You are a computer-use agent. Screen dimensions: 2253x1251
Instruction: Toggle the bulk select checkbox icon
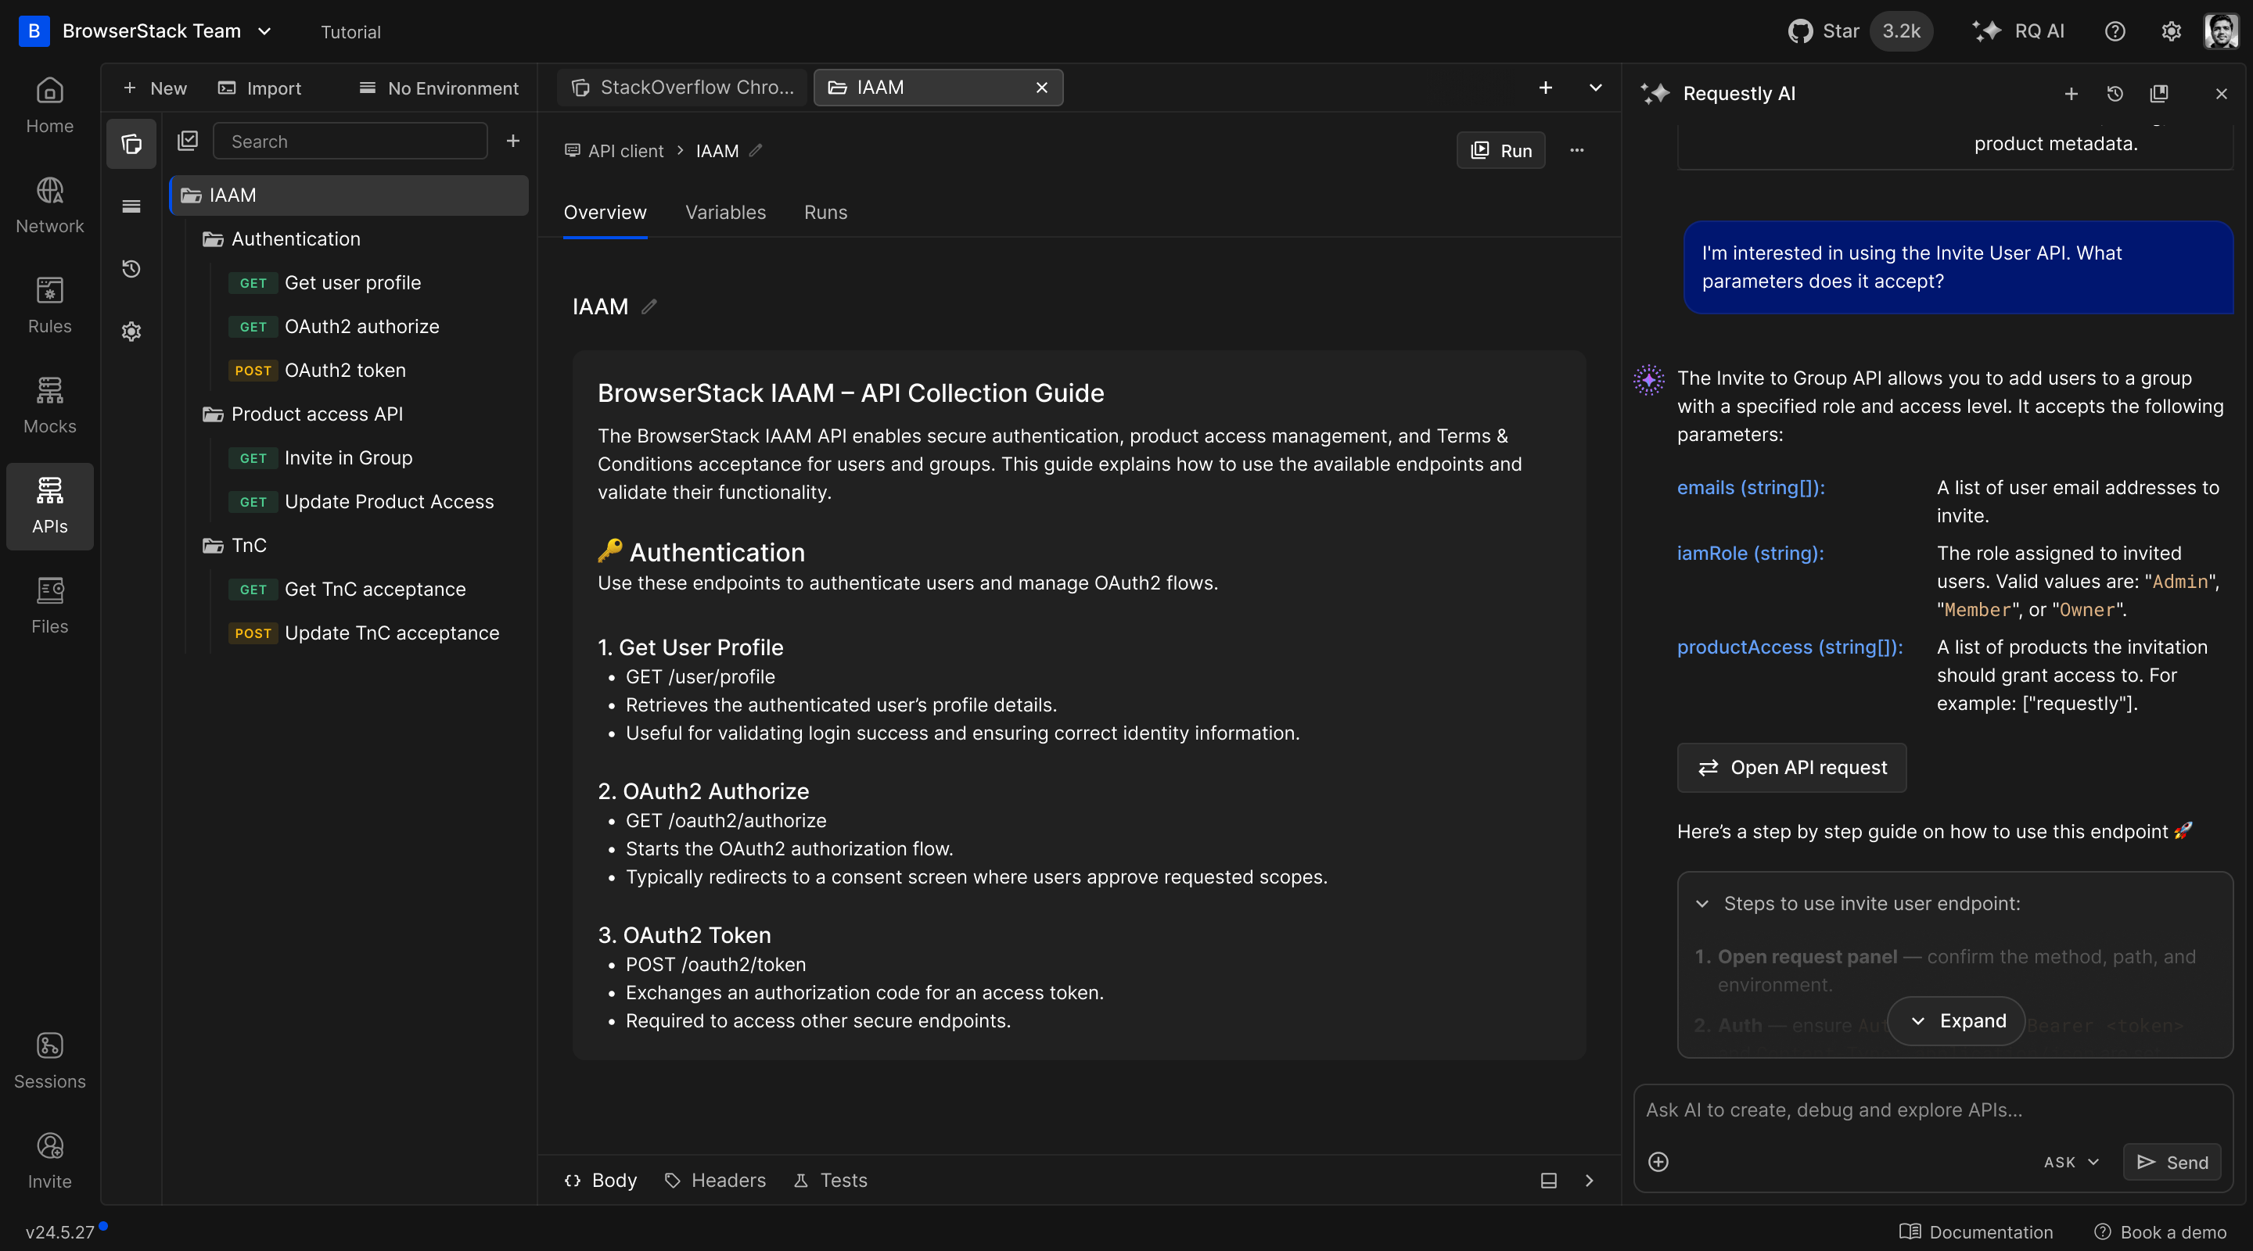tap(188, 141)
